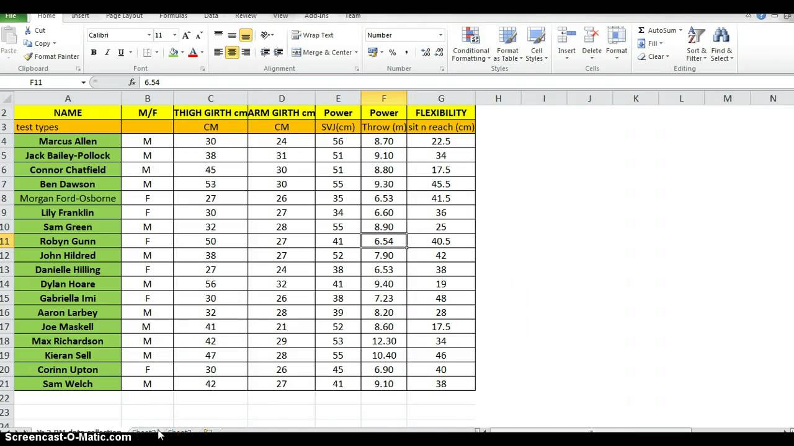Open the Calibri font name dropdown
794x446 pixels.
tap(149, 35)
